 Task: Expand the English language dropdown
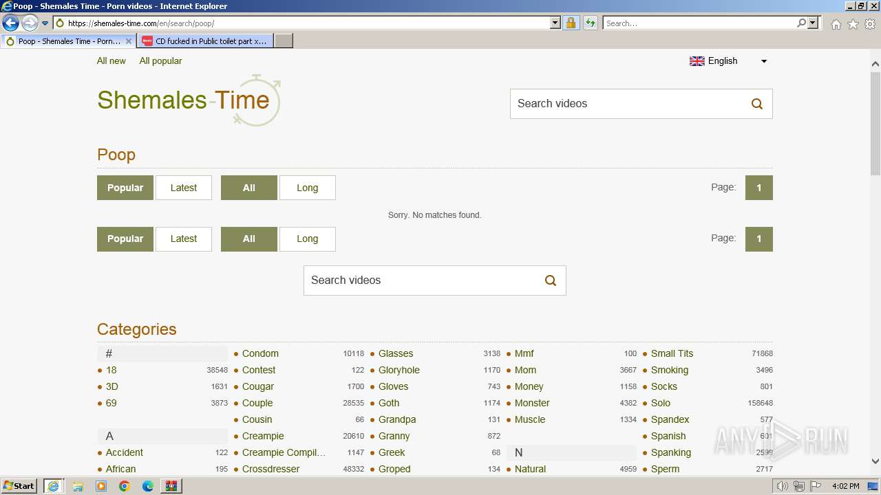pos(728,61)
